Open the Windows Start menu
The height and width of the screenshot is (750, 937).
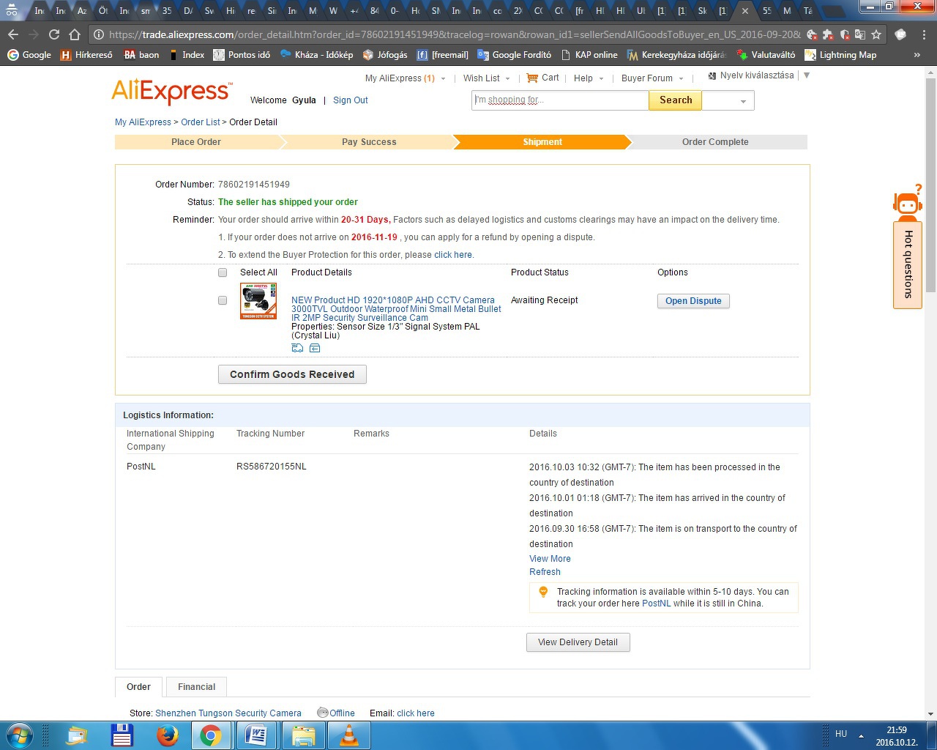point(20,735)
